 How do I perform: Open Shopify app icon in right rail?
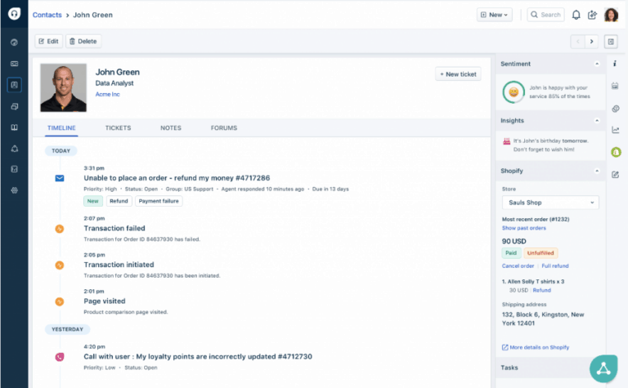click(x=615, y=151)
